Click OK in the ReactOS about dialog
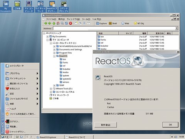The image size is (185, 139). point(170,125)
